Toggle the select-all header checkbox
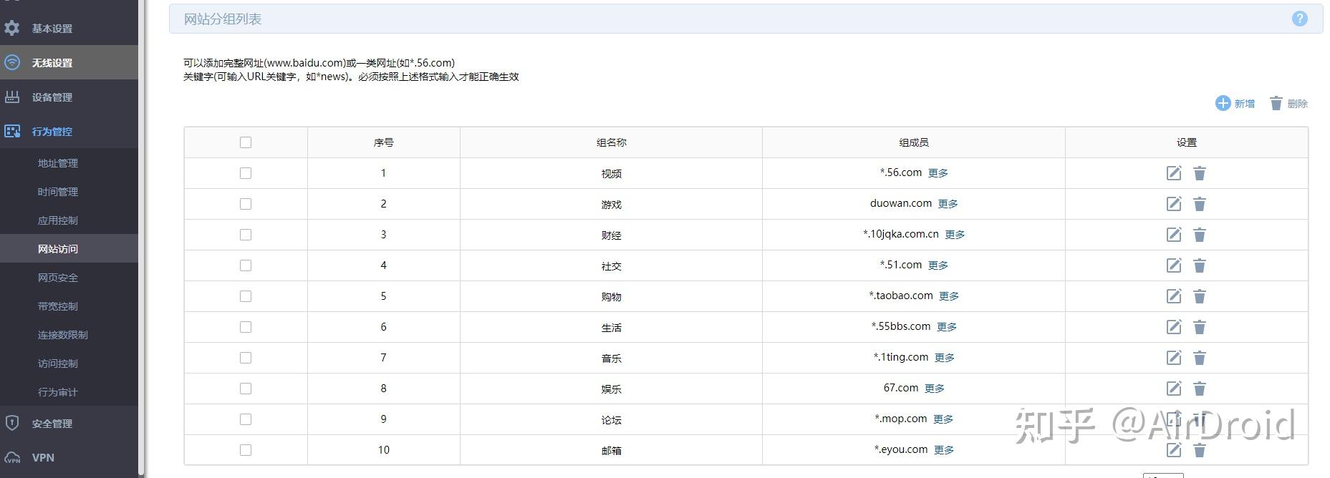 tap(246, 142)
